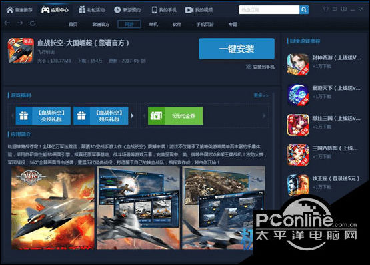Click the refresh arrow icon
The image size is (370, 265).
point(33,23)
